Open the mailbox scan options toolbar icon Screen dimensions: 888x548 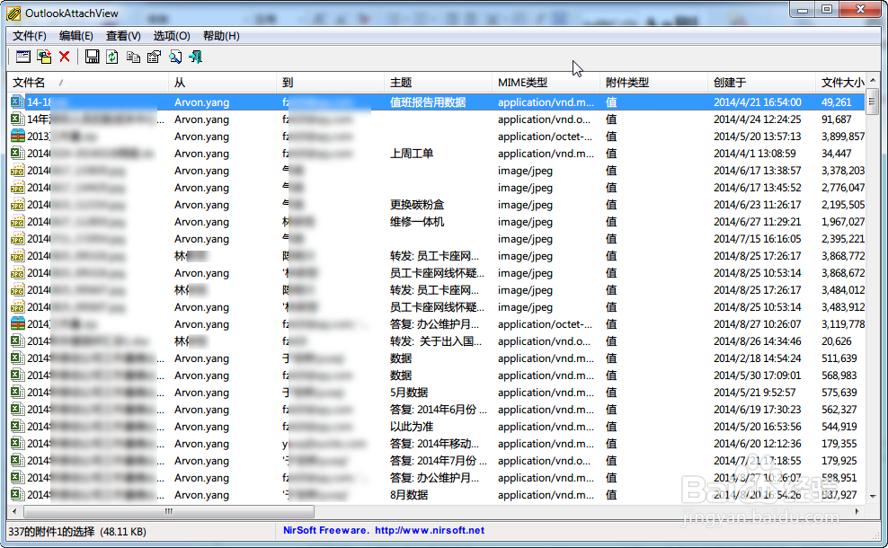(23, 57)
